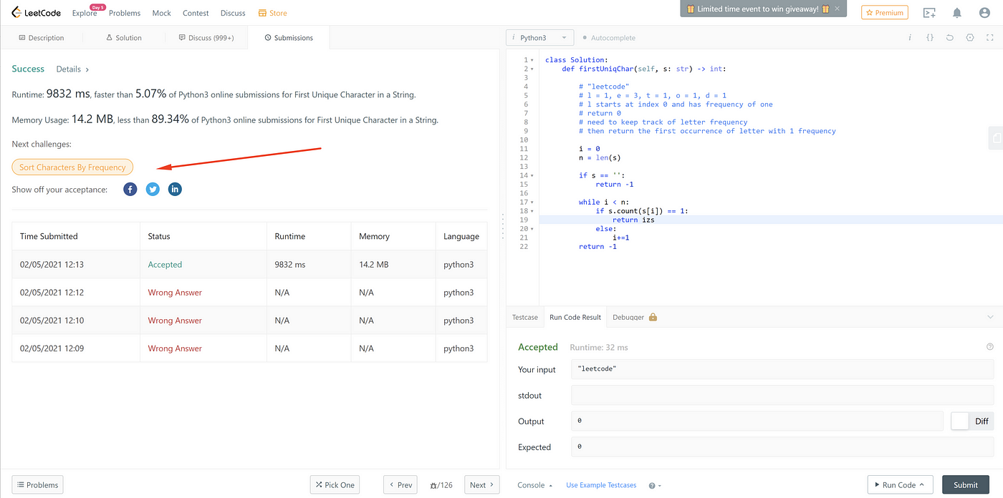Go to Discuss in the top navigation
The image size is (1003, 498).
point(233,13)
